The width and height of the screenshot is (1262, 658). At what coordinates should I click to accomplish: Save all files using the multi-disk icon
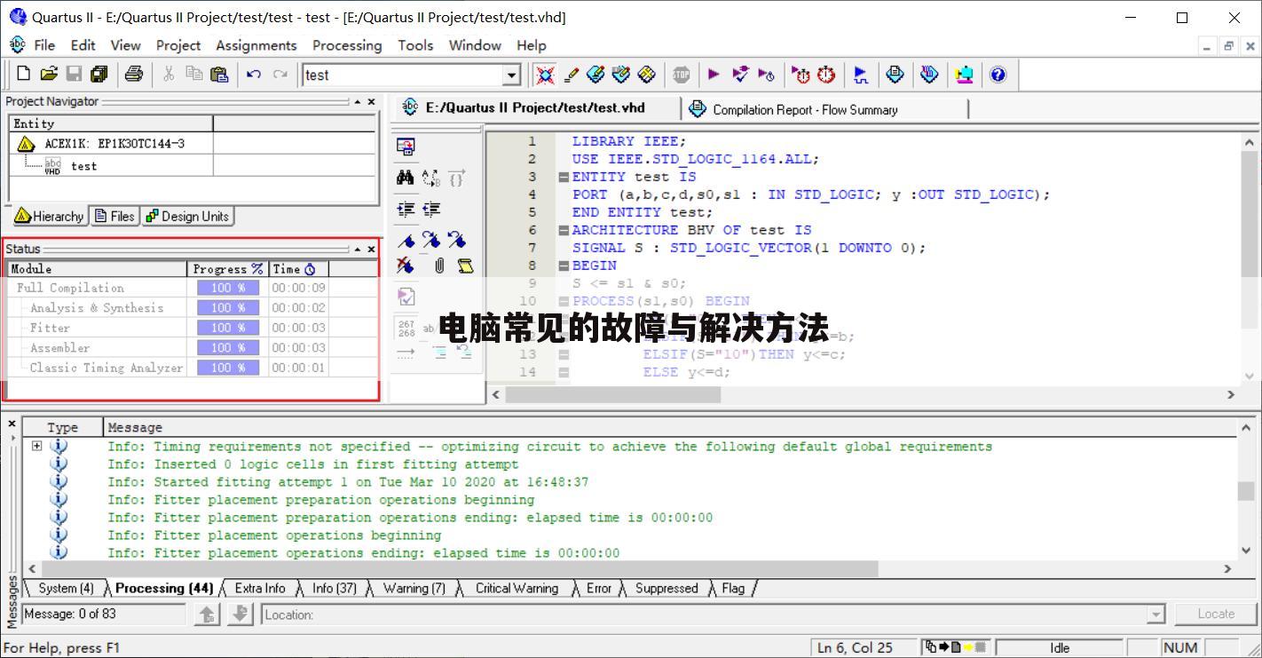coord(99,75)
